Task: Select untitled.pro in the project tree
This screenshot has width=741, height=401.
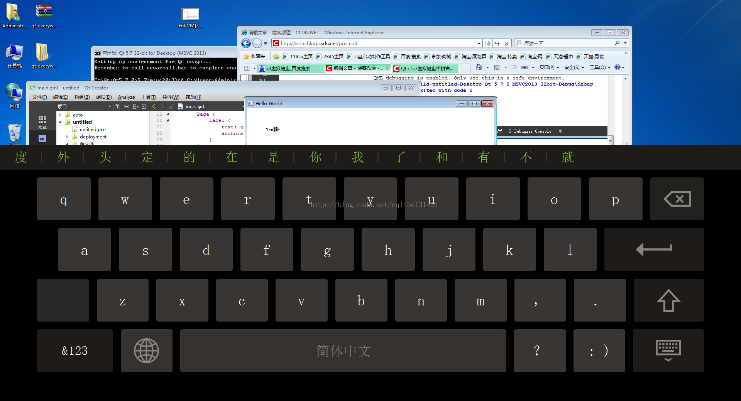Action: coord(93,130)
